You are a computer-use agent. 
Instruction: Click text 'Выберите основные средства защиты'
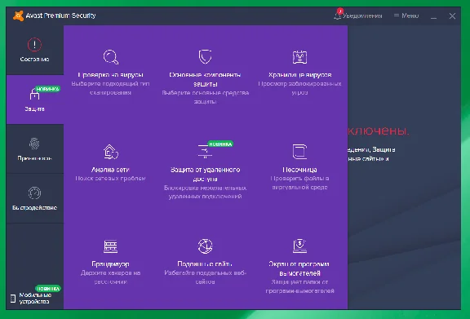pos(206,97)
